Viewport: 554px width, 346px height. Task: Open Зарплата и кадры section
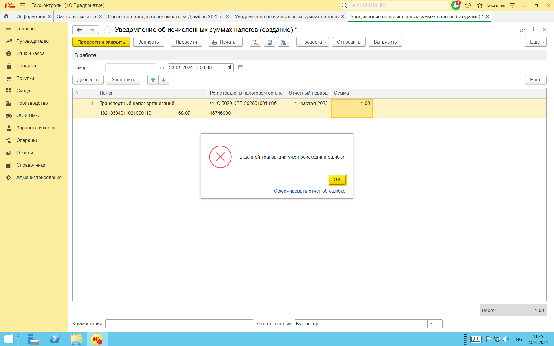[x=36, y=128]
